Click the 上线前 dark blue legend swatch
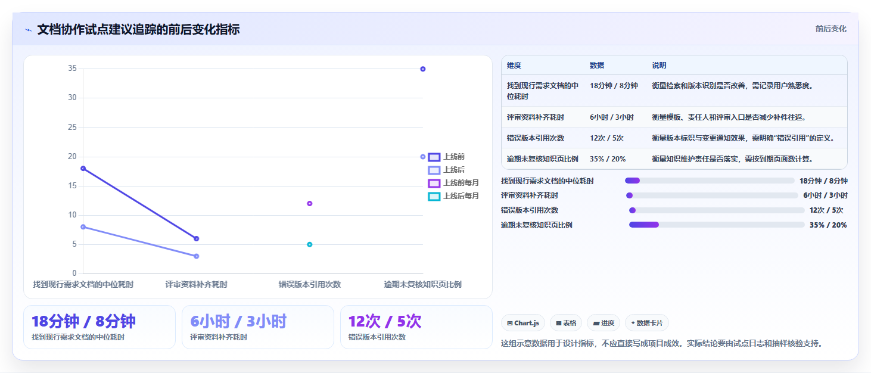Viewport: 871px width, 373px height. tap(434, 157)
